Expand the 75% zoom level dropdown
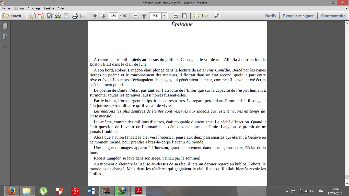Image resolution: width=349 pixels, height=196 pixels. 164,16
